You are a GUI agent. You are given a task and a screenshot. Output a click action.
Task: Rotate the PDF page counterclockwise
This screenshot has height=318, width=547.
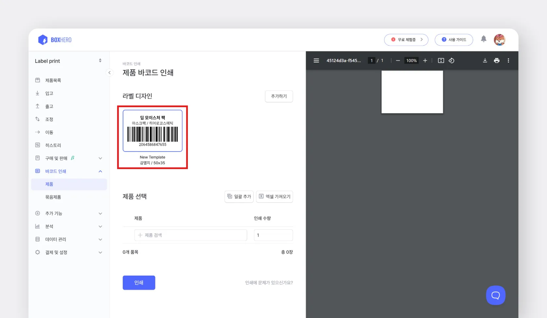451,60
